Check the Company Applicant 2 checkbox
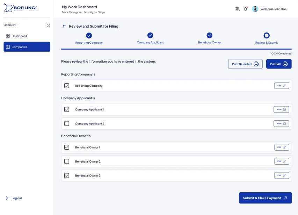298x215 pixels. click(67, 123)
